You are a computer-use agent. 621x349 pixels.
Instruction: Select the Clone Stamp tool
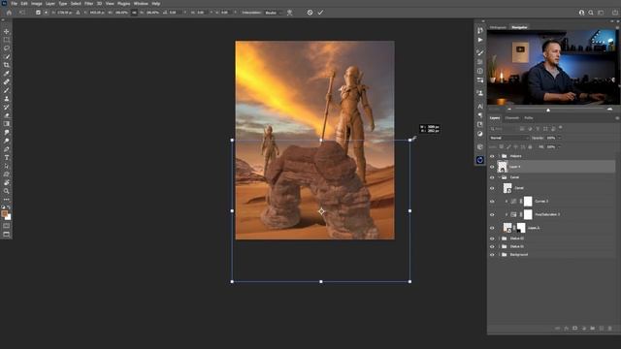[7, 99]
